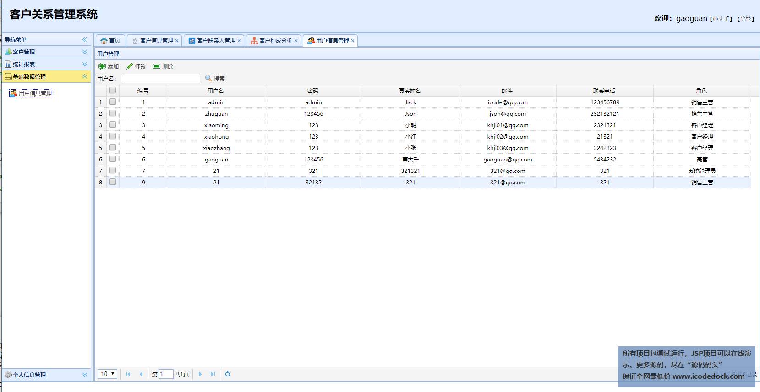Open the page size dropdown showing 10

(x=108, y=374)
